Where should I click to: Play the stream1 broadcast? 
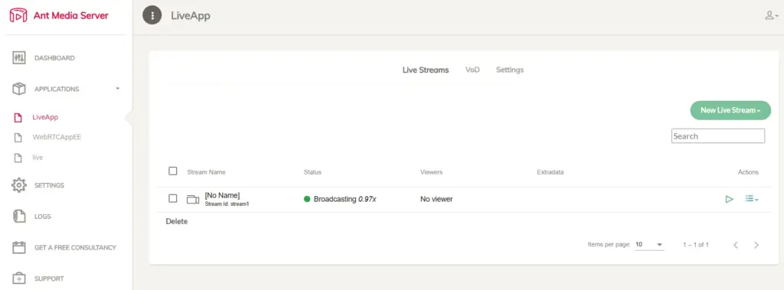[729, 199]
